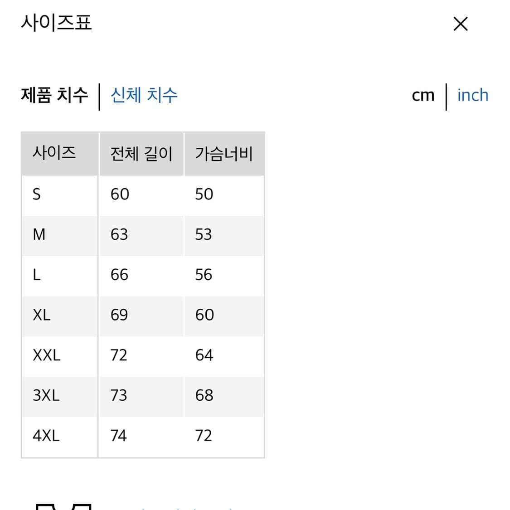Click the total length value 69 for XL
This screenshot has height=510, width=510.
(x=118, y=315)
